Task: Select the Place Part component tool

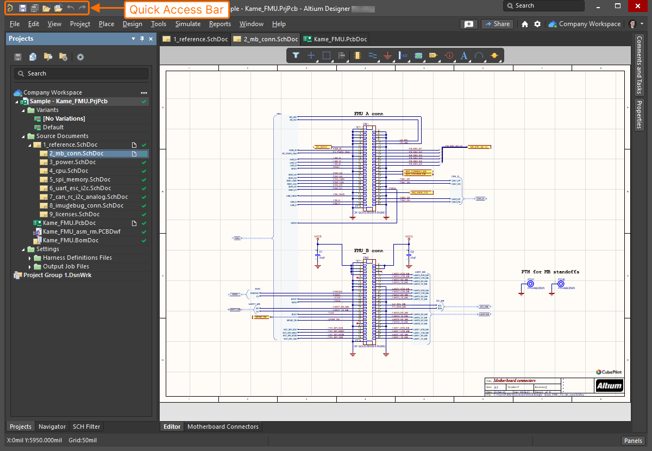Action: point(357,55)
